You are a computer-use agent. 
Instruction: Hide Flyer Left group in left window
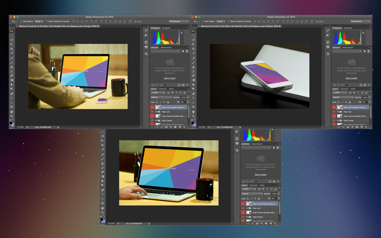(152, 112)
